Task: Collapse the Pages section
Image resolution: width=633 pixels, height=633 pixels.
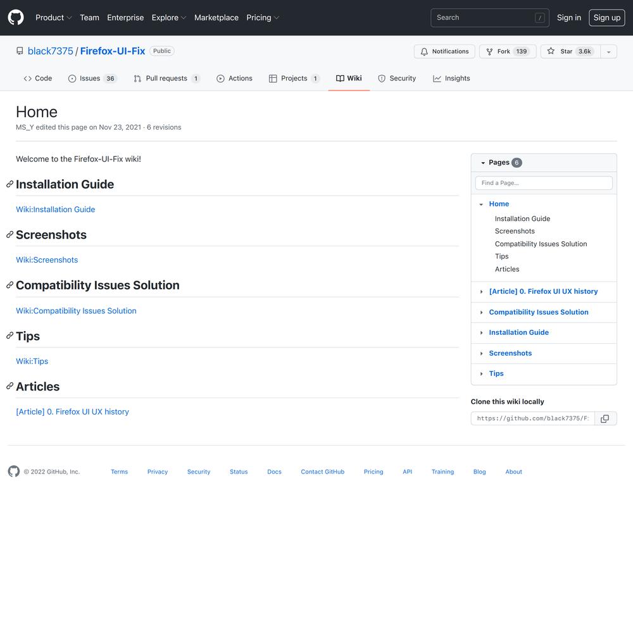Action: [483, 163]
